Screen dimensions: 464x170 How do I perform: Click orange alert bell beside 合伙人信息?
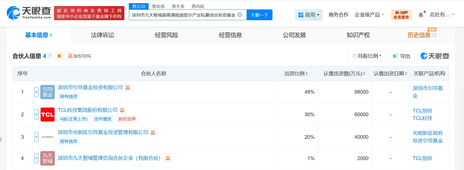click(59, 56)
